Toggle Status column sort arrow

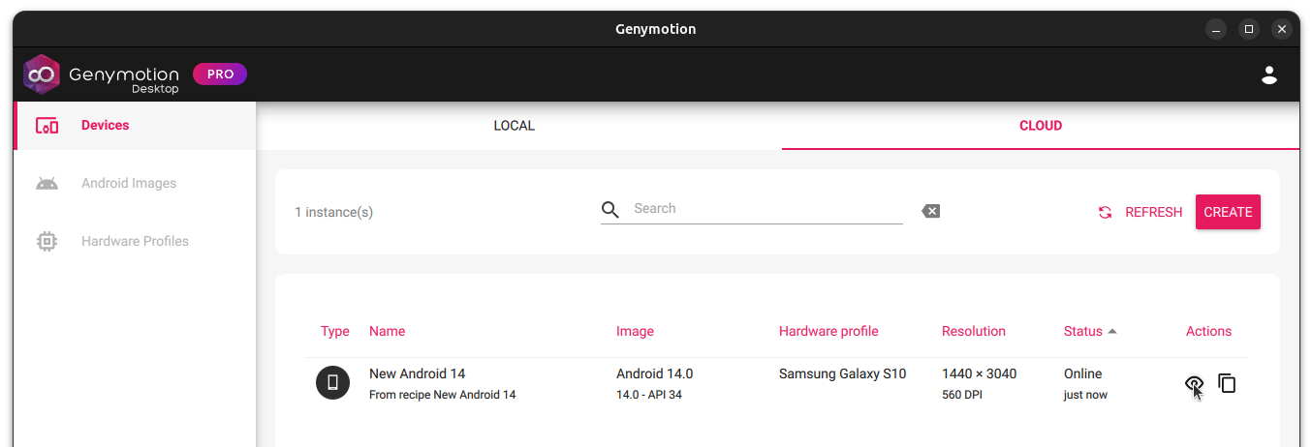pos(1112,331)
